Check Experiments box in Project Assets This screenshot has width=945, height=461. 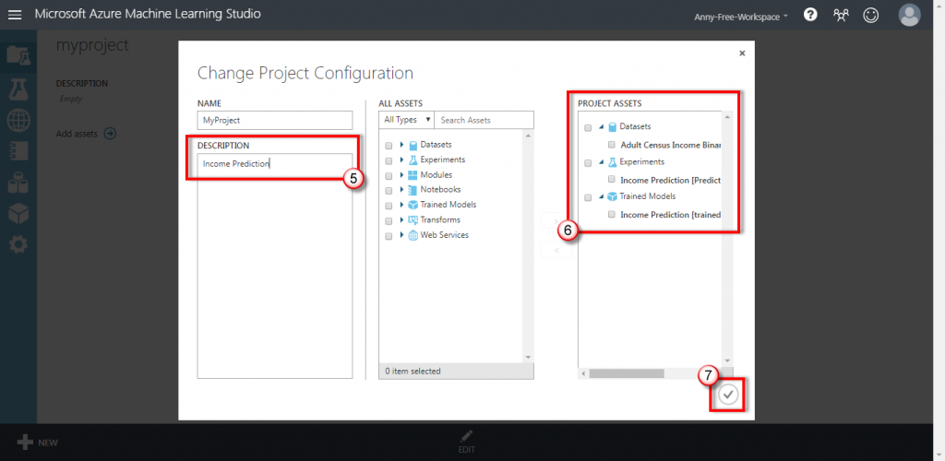(588, 162)
